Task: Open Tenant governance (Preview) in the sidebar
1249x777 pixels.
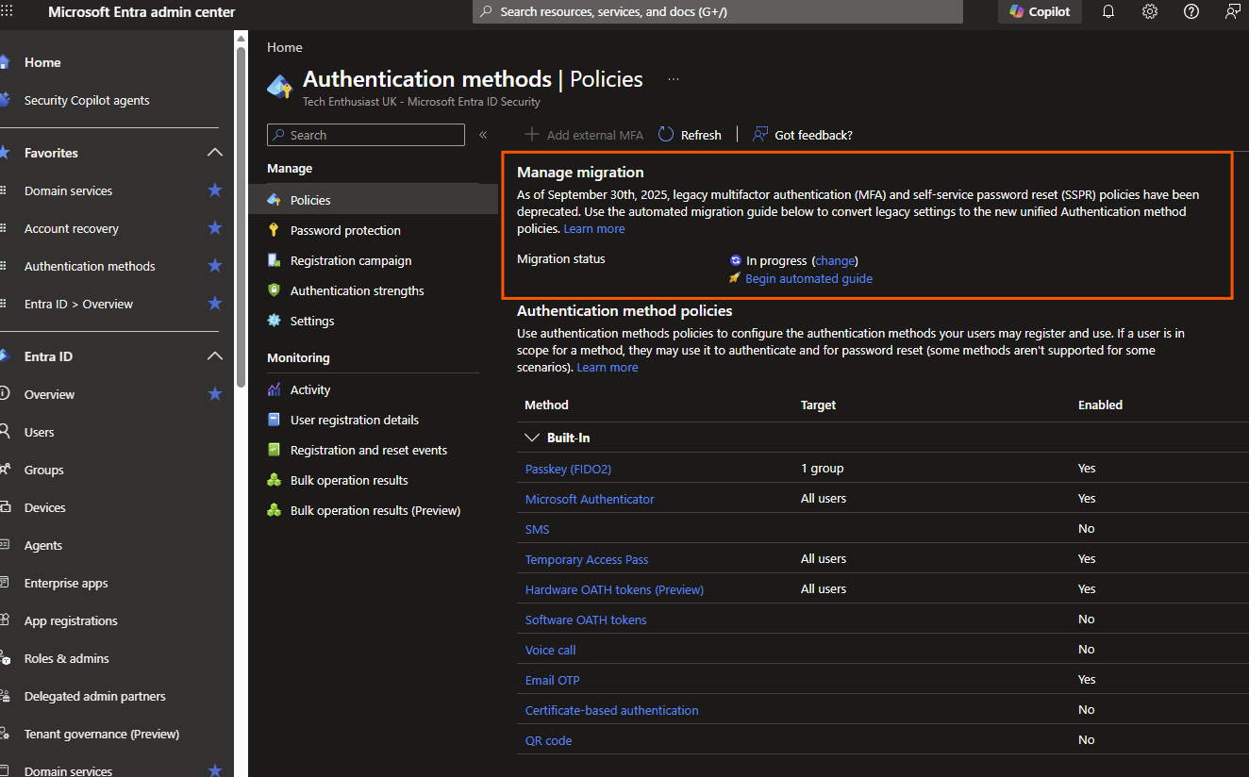Action: click(x=102, y=734)
